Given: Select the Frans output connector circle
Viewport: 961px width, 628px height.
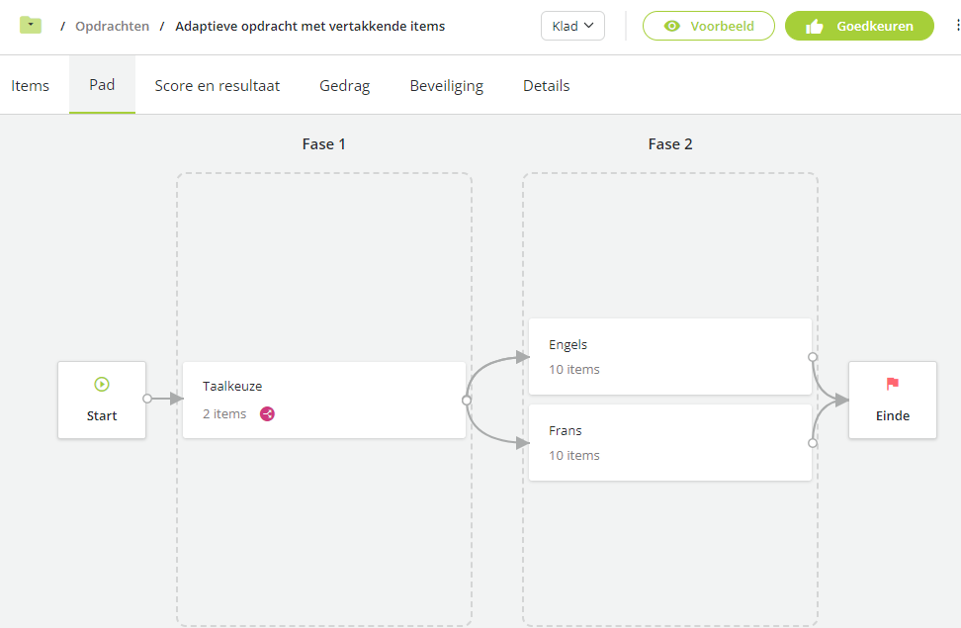Looking at the screenshot, I should (813, 443).
